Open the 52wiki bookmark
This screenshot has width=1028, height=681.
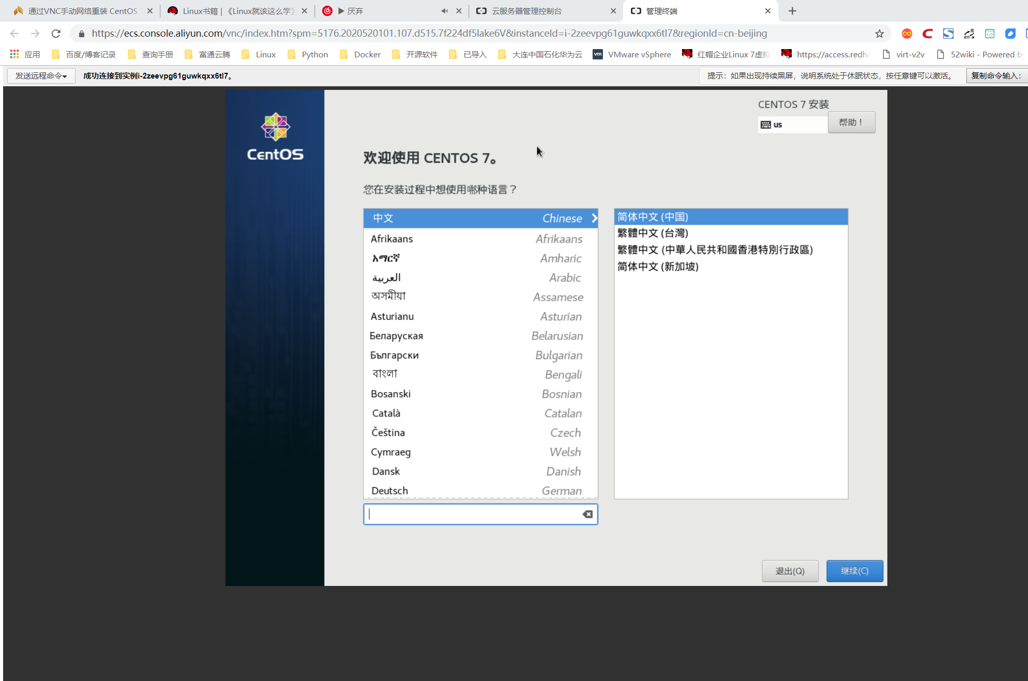[979, 54]
